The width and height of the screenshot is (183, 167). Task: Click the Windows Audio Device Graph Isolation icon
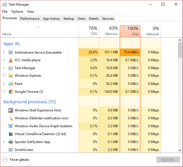coord(11,126)
